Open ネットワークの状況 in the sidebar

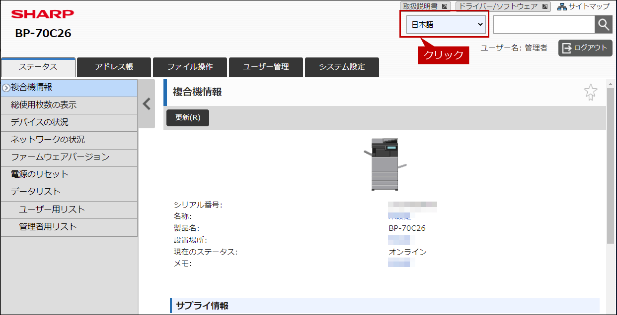pyautogui.click(x=69, y=140)
